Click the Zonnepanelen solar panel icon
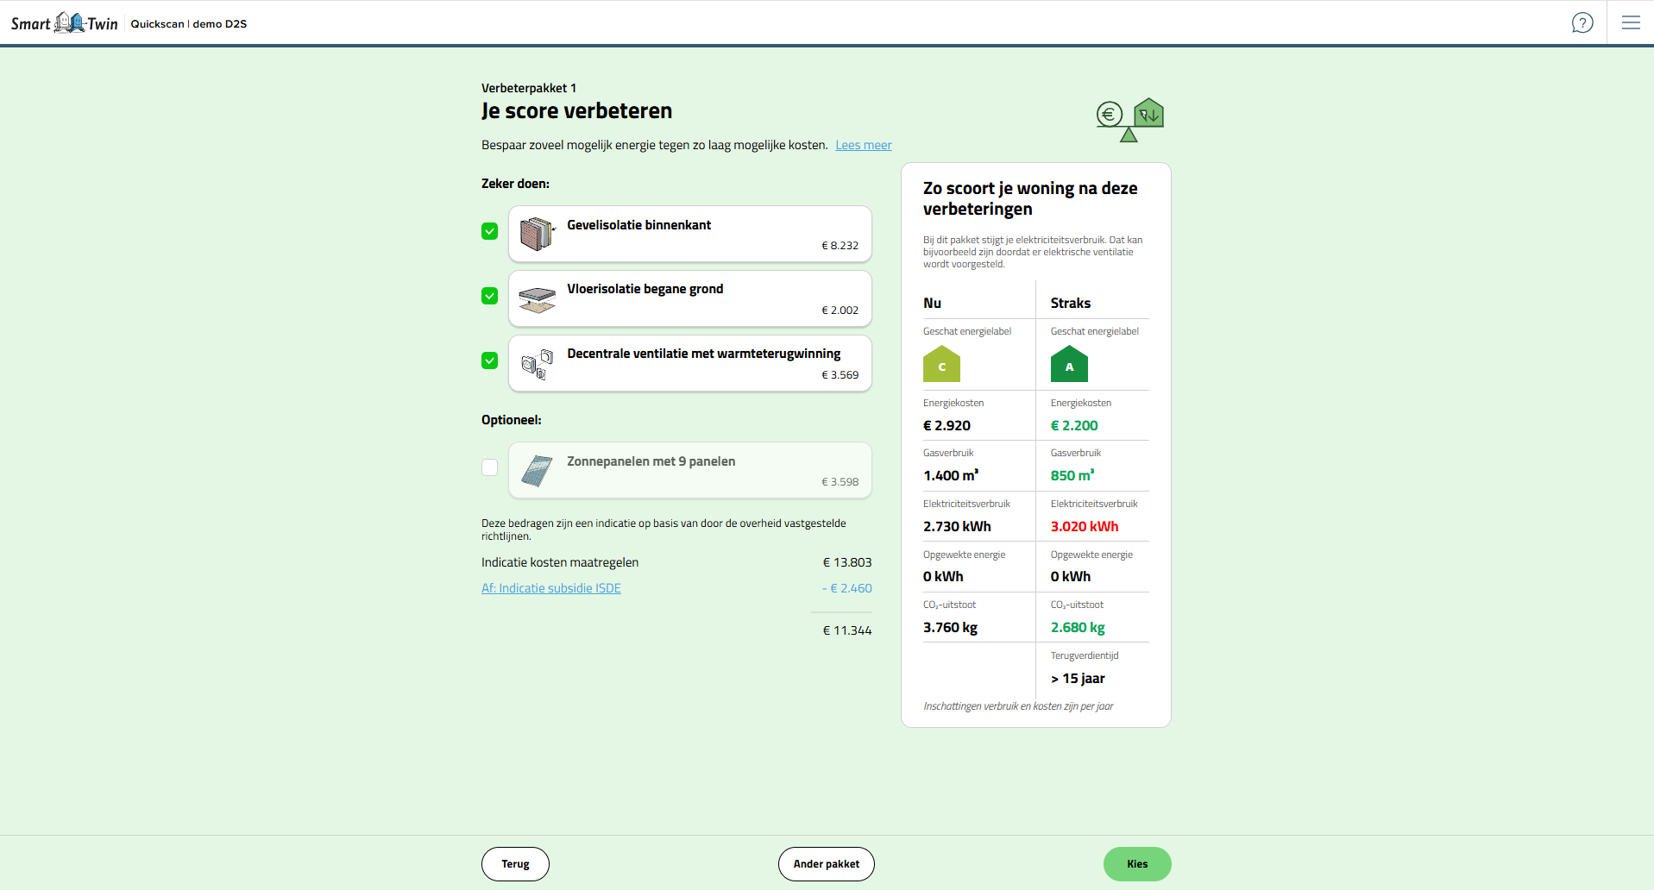The width and height of the screenshot is (1654, 890). click(x=537, y=471)
